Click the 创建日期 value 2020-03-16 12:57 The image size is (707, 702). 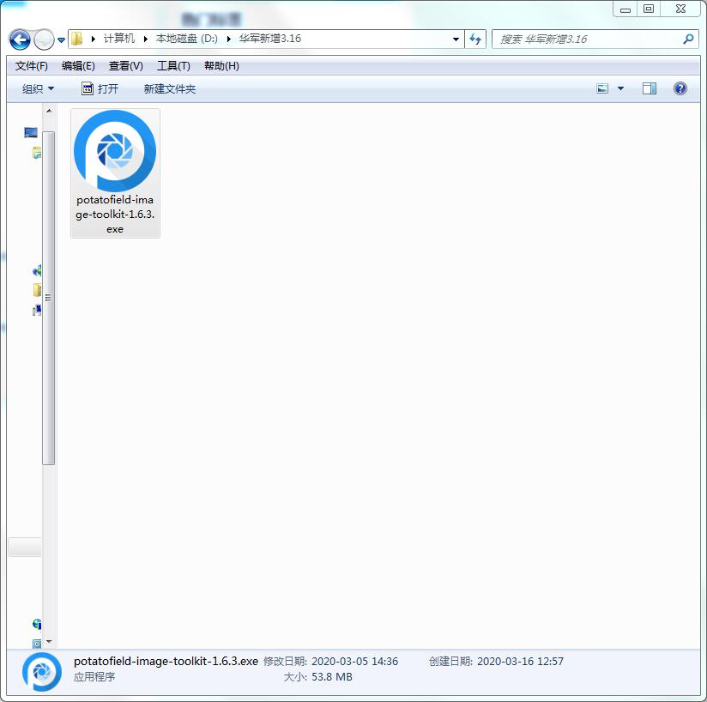click(x=520, y=662)
